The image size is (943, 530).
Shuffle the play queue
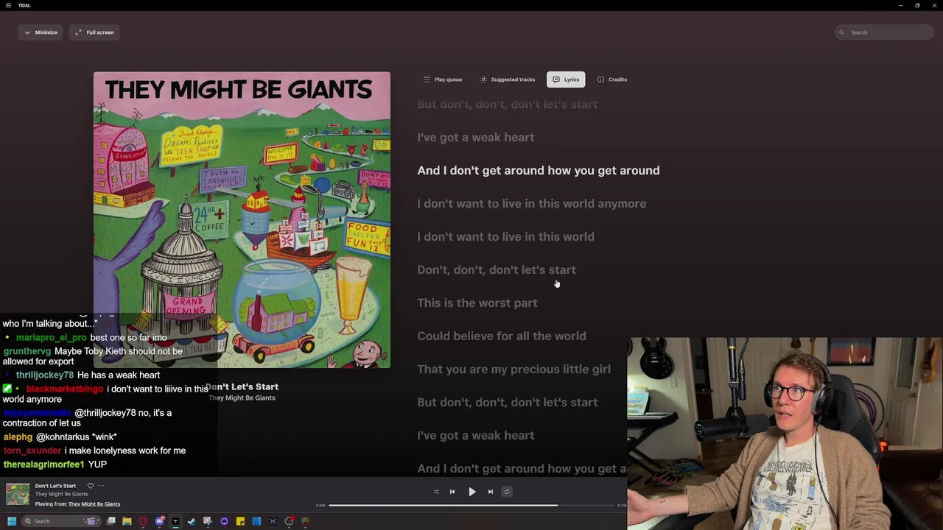tap(436, 492)
